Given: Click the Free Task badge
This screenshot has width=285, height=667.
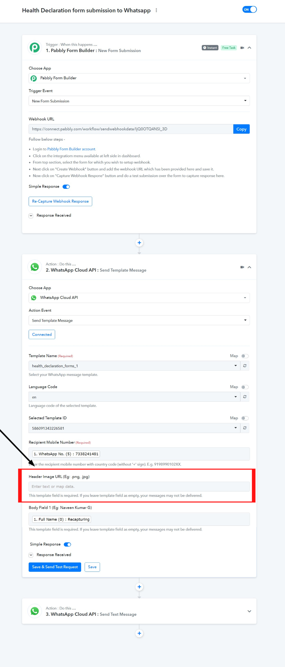Looking at the screenshot, I should [x=229, y=48].
